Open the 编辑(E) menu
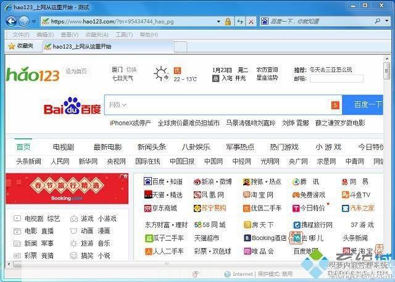The height and width of the screenshot is (282, 395). [45, 35]
